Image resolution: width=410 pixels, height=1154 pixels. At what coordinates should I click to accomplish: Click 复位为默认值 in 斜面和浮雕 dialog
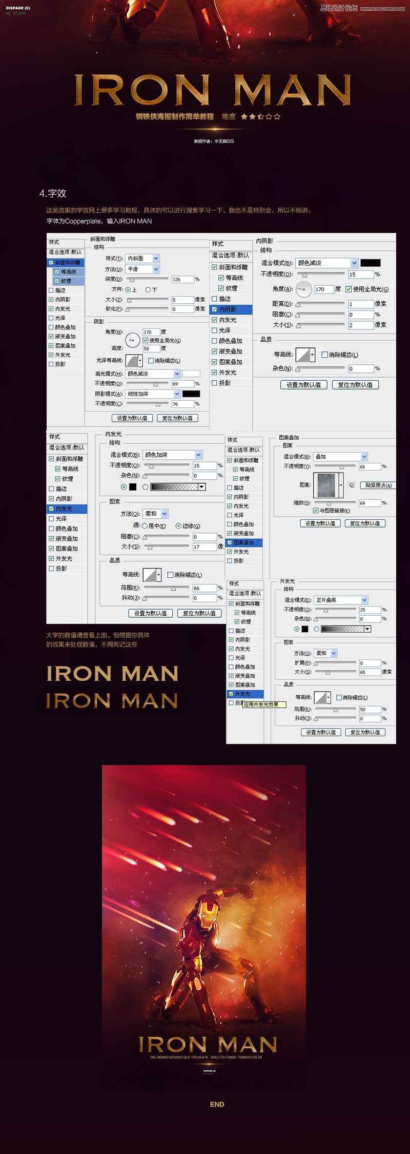177,418
